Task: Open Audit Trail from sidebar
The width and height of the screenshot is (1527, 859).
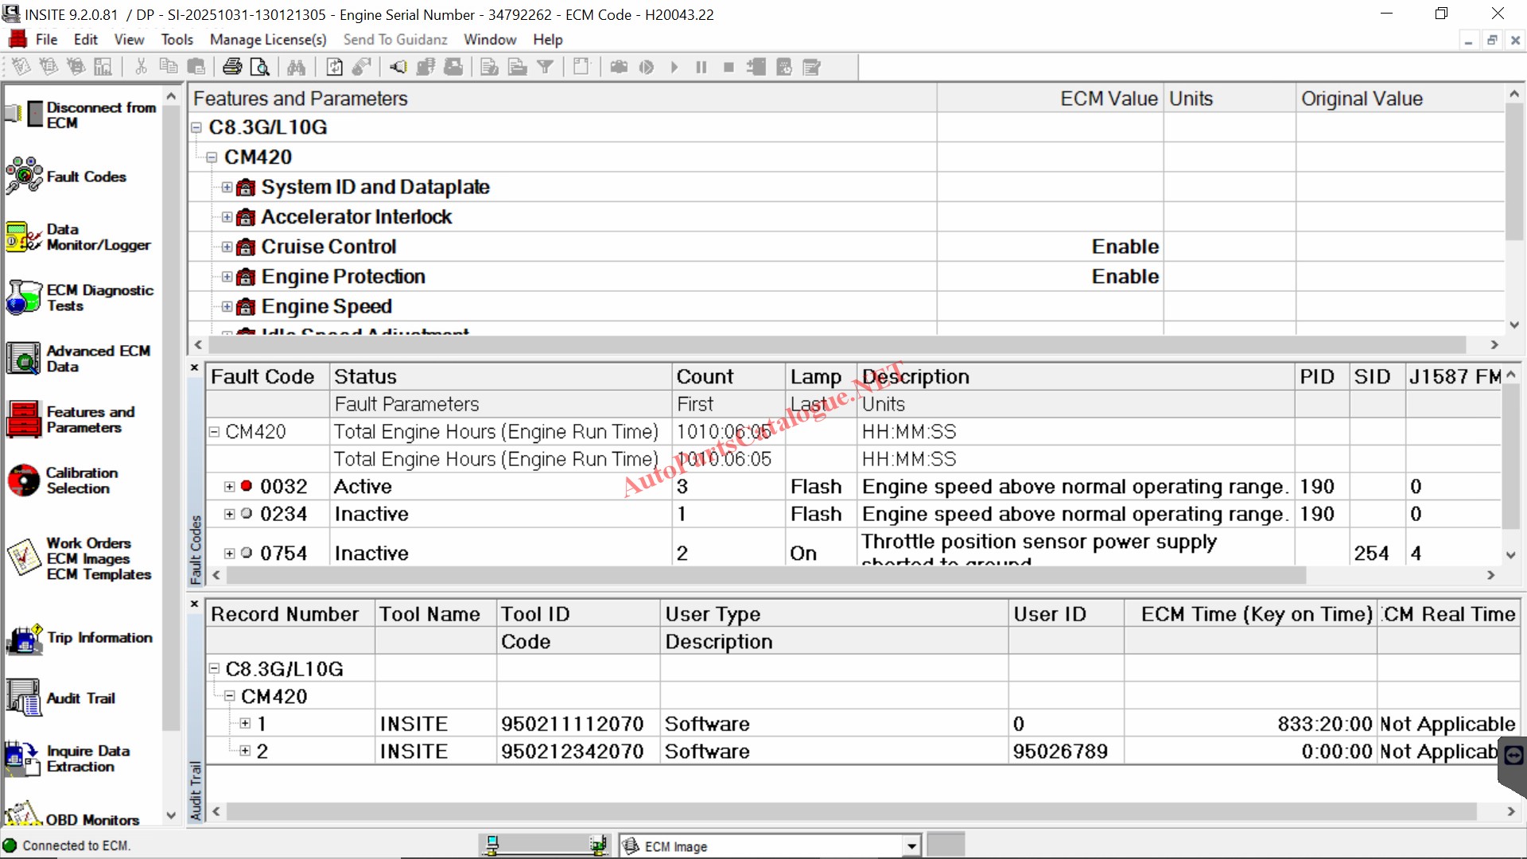Action: [x=24, y=698]
